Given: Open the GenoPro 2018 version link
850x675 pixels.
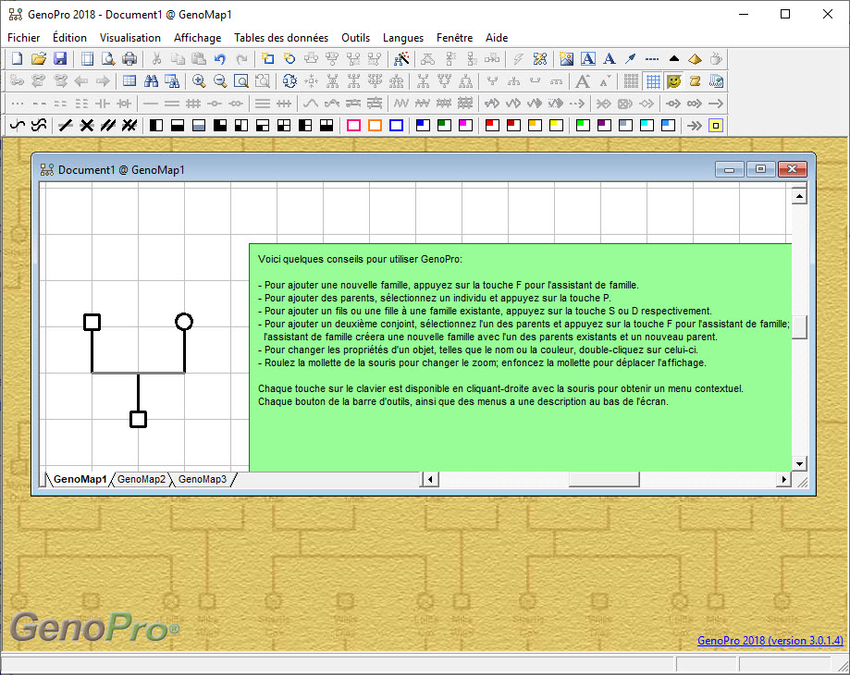Looking at the screenshot, I should point(770,640).
